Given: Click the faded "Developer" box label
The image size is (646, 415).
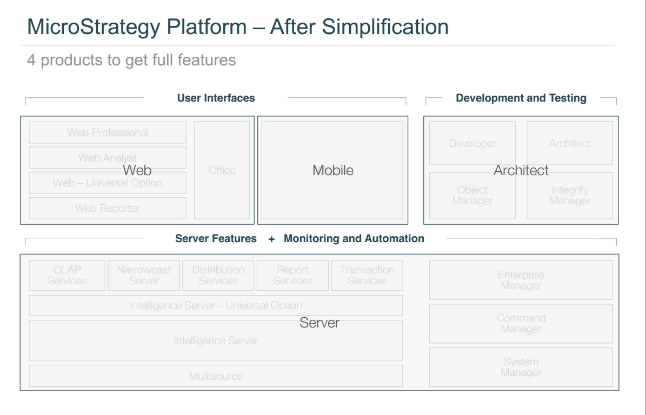Looking at the screenshot, I should pos(472,143).
